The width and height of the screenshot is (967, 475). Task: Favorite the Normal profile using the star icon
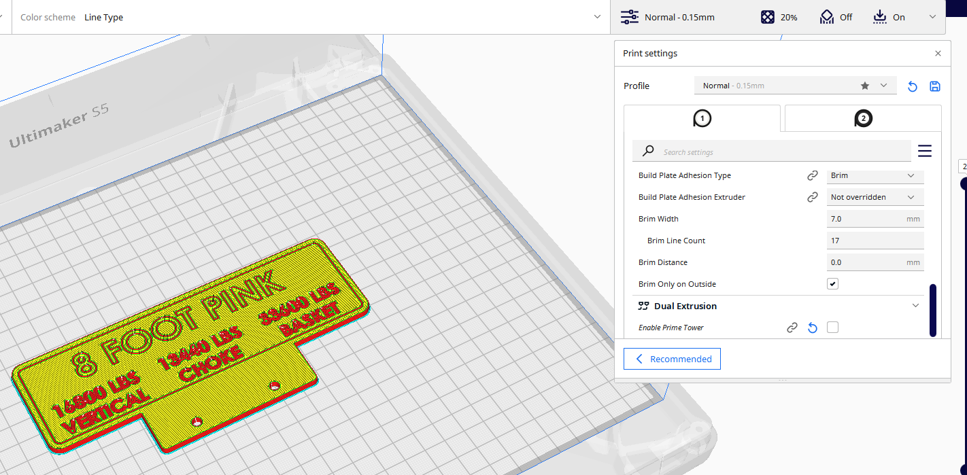click(x=864, y=86)
